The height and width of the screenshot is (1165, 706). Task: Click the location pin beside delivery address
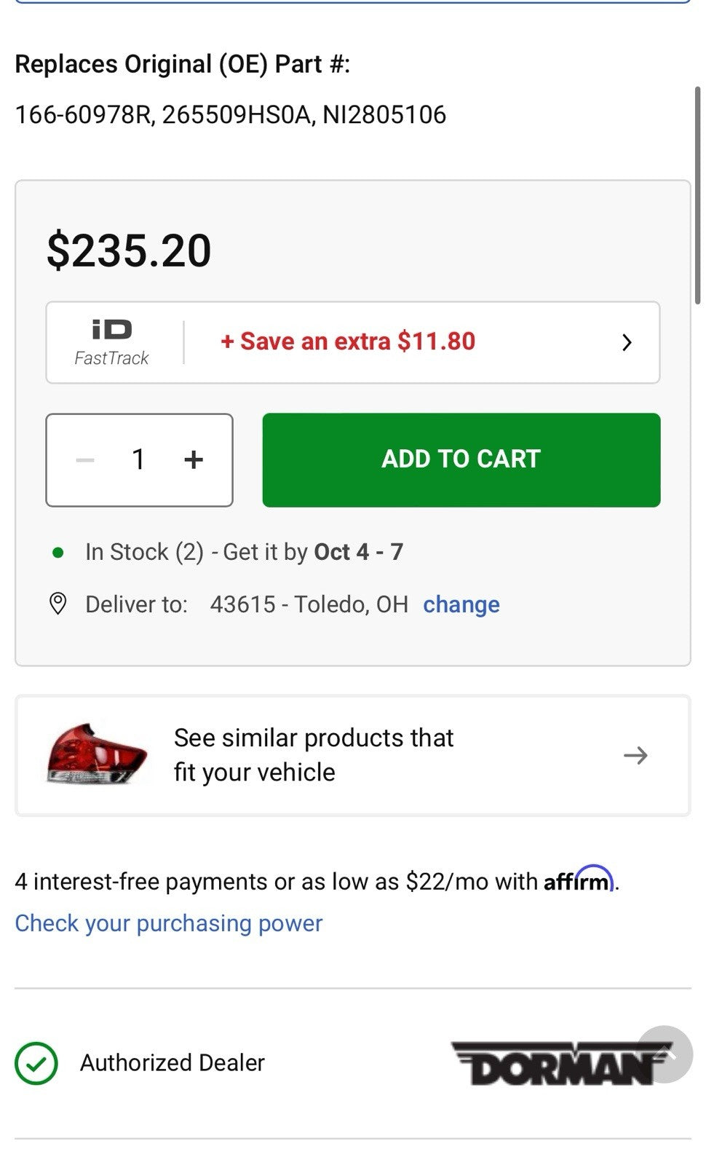tap(57, 603)
